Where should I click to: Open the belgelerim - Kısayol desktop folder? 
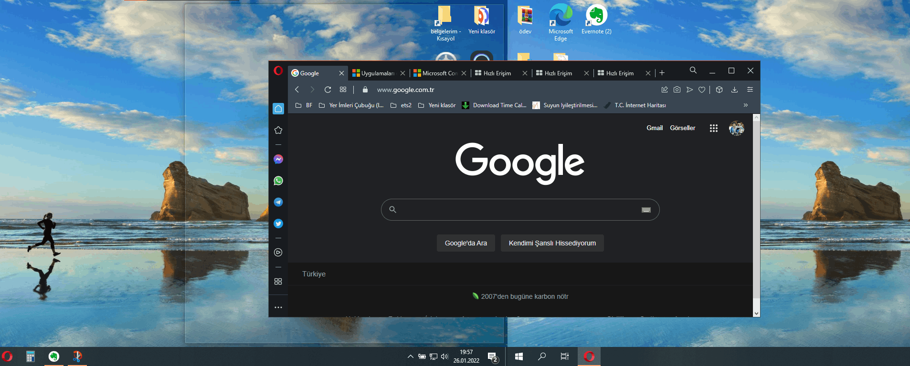coord(445,23)
